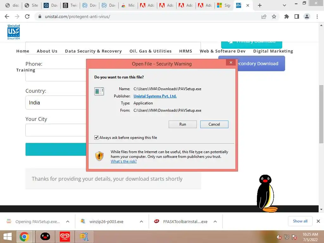Open the What's the risk? link
This screenshot has width=324, height=243.
point(124,161)
